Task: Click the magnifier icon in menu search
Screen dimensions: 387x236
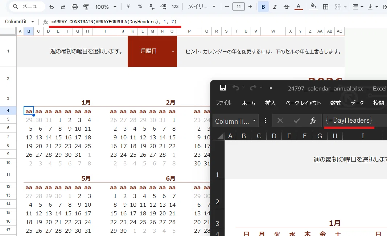Action: point(15,7)
